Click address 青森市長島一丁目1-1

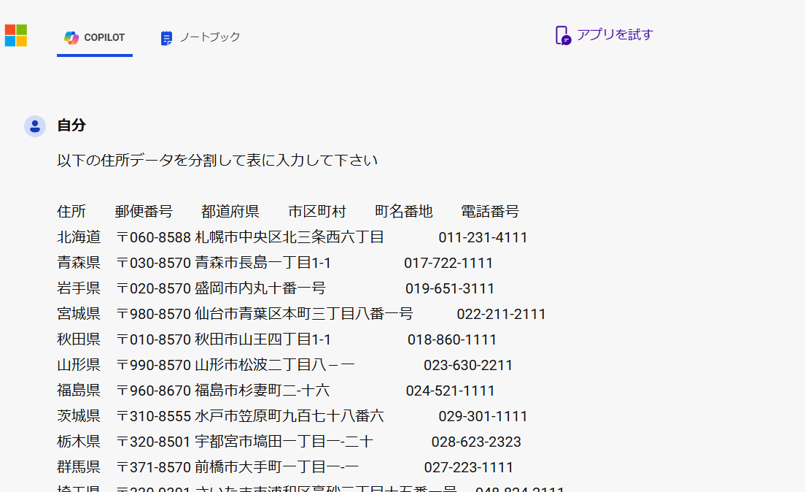(262, 263)
